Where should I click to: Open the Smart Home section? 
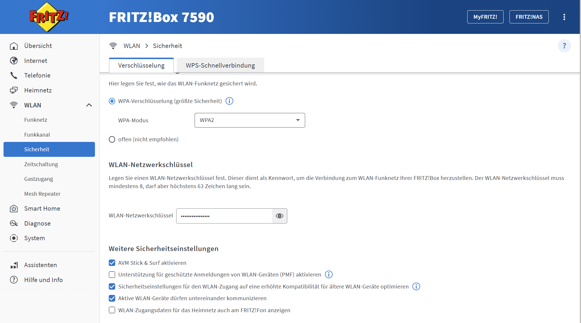click(x=42, y=209)
